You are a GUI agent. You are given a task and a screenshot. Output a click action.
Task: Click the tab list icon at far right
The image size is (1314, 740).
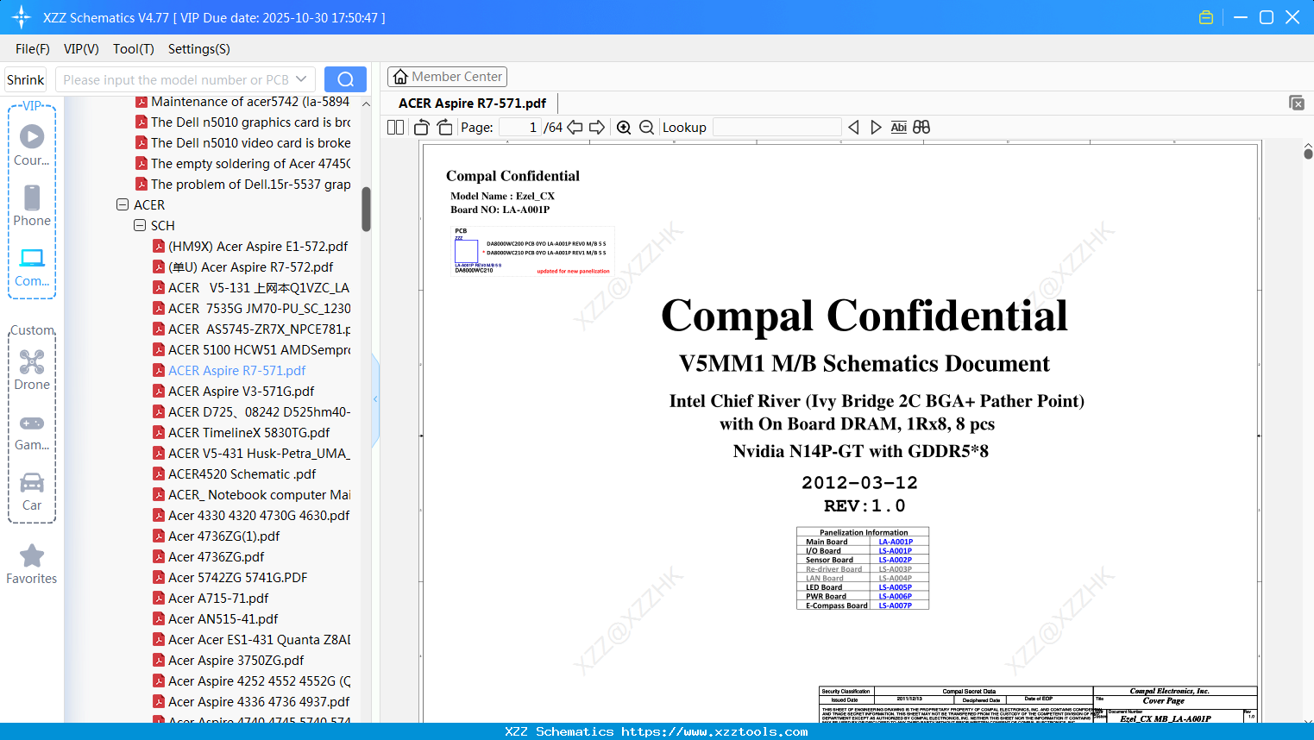click(x=1297, y=103)
